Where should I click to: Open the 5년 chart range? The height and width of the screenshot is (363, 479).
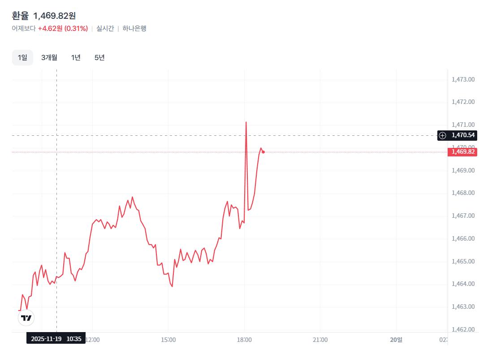click(99, 57)
